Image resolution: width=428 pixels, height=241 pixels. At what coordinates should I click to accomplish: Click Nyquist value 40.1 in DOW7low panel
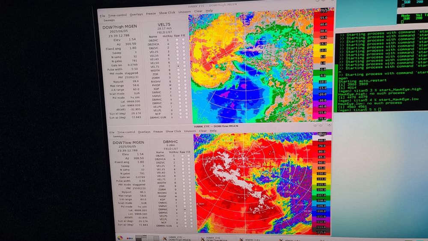click(143, 192)
